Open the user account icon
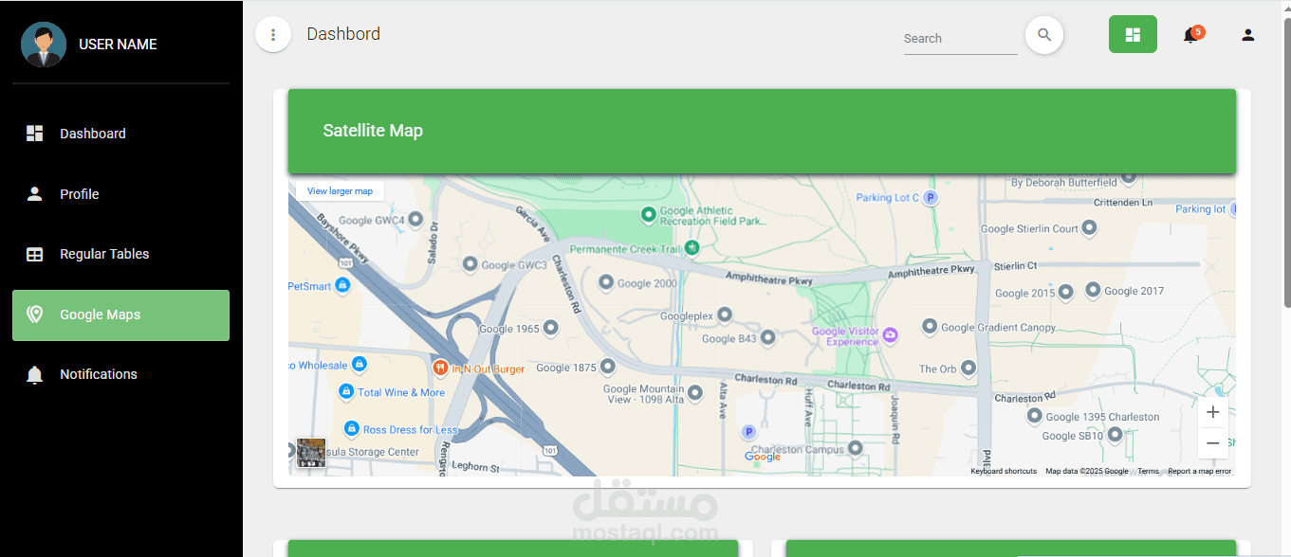The height and width of the screenshot is (557, 1291). (x=1248, y=35)
